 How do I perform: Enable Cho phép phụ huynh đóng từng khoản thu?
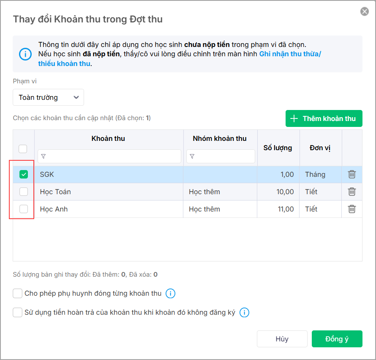(18, 294)
